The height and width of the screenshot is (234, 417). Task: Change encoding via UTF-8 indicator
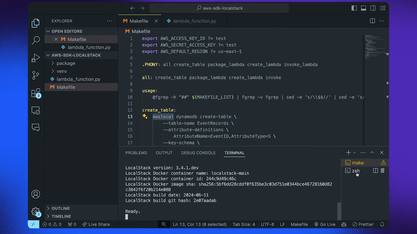267,224
